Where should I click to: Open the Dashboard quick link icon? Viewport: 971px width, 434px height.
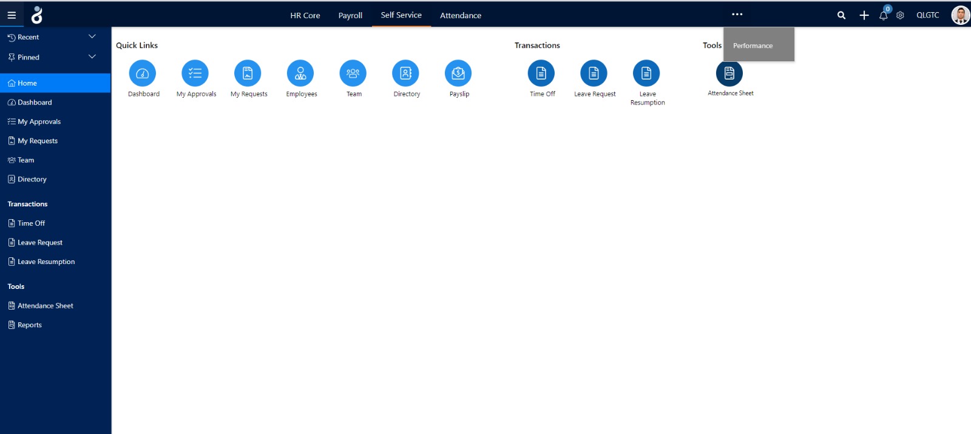point(143,73)
